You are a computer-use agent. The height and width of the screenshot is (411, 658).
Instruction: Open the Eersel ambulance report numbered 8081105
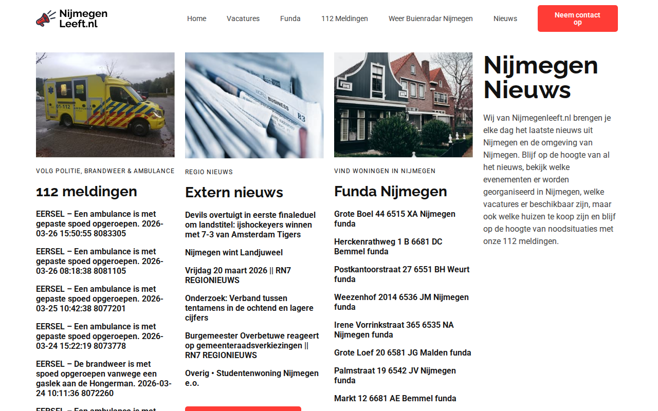pos(100,261)
